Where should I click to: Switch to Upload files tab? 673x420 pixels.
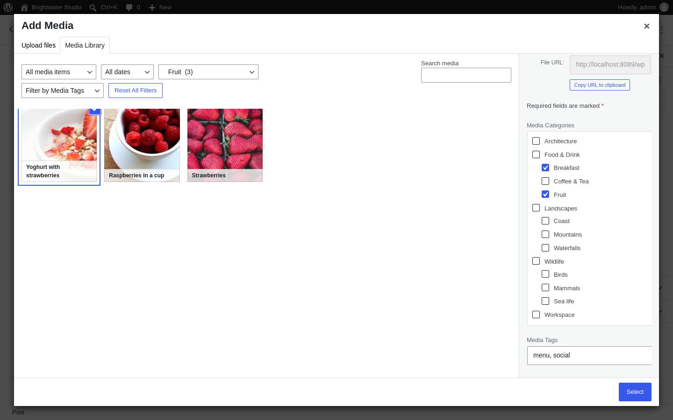pyautogui.click(x=38, y=45)
